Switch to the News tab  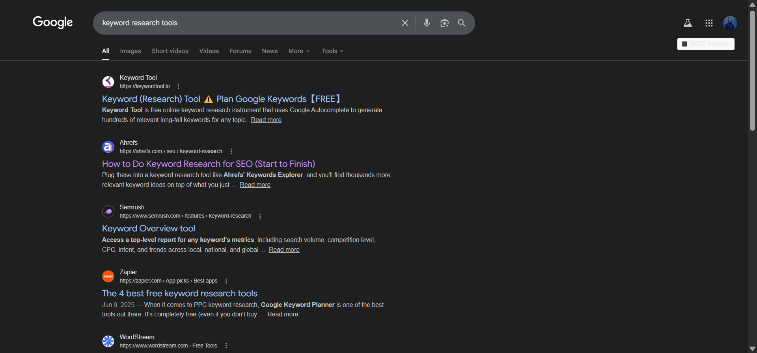pos(270,51)
